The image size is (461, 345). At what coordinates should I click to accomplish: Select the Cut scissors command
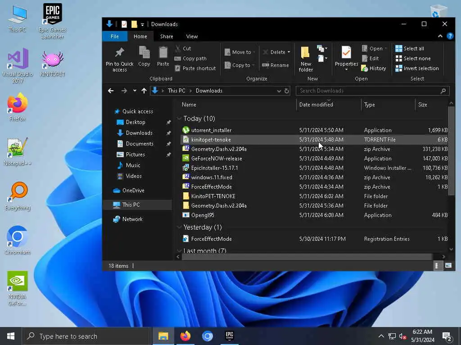tap(183, 49)
